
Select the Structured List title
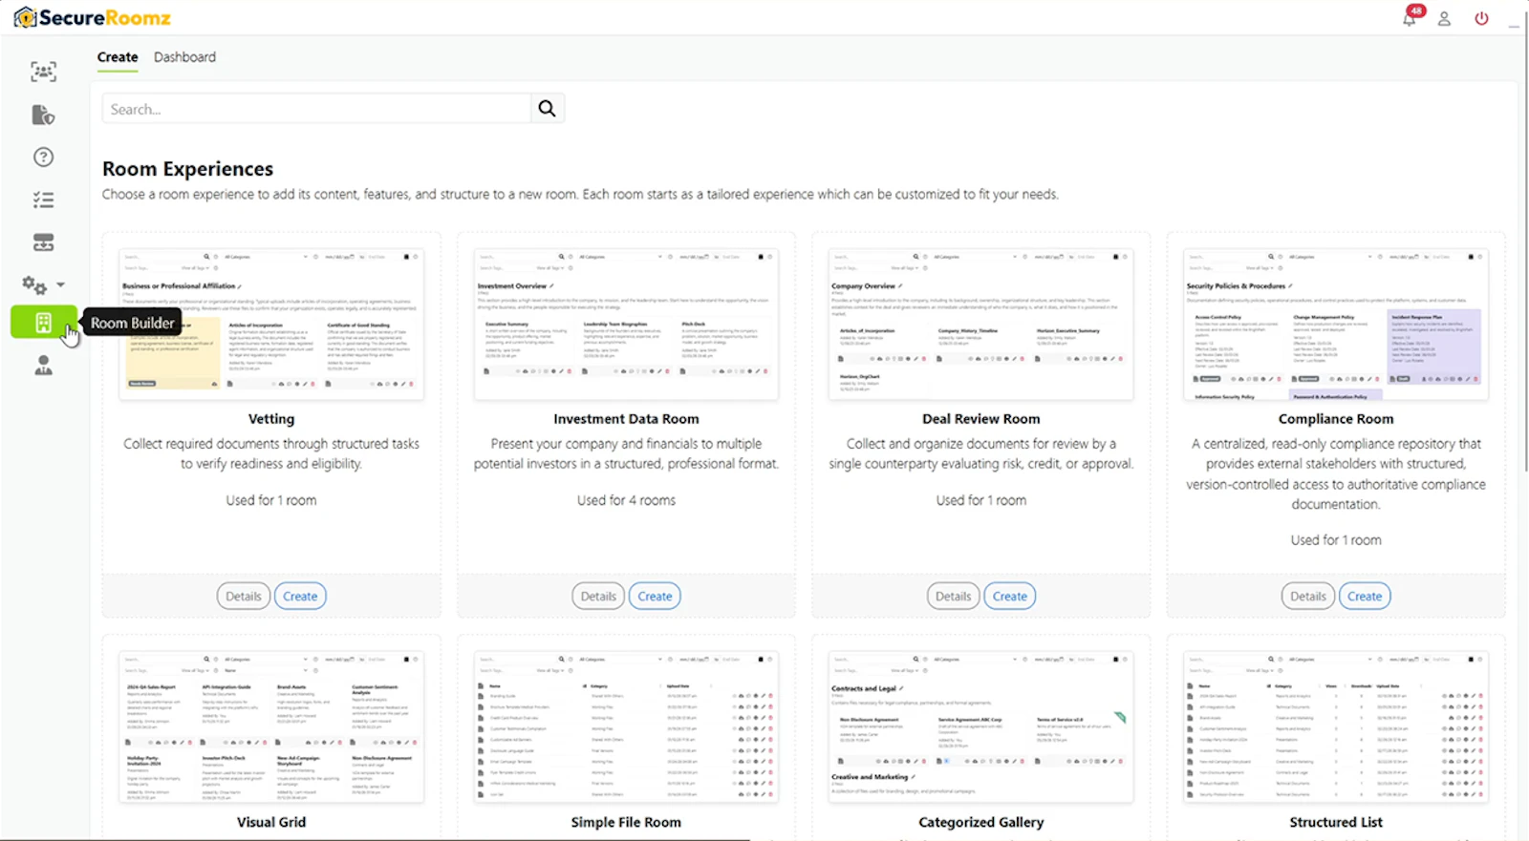coord(1336,822)
